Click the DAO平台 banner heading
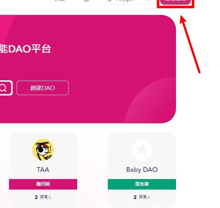The height and width of the screenshot is (208, 220). coord(25,49)
